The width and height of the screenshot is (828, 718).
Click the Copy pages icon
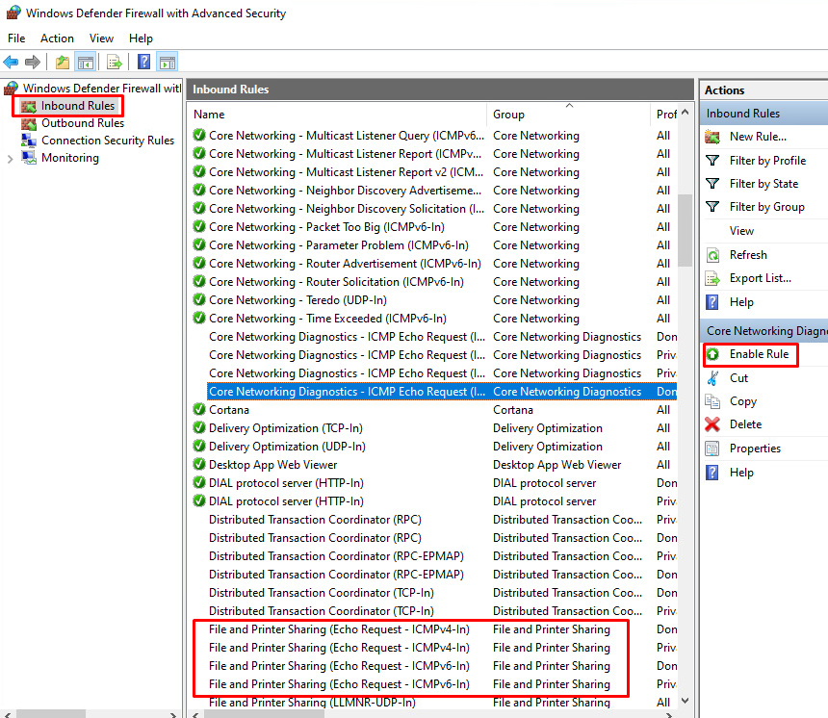pyautogui.click(x=712, y=401)
